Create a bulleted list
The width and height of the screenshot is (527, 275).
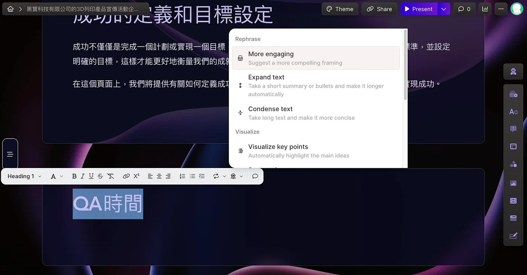pos(192,176)
